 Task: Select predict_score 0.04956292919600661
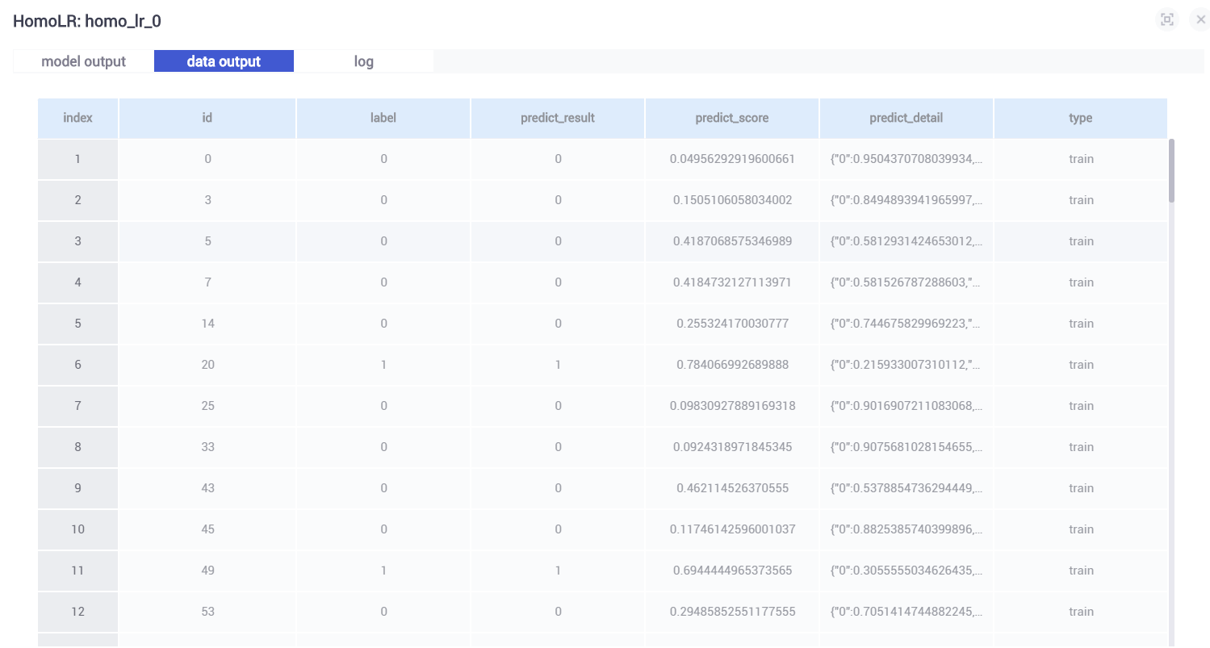[732, 159]
